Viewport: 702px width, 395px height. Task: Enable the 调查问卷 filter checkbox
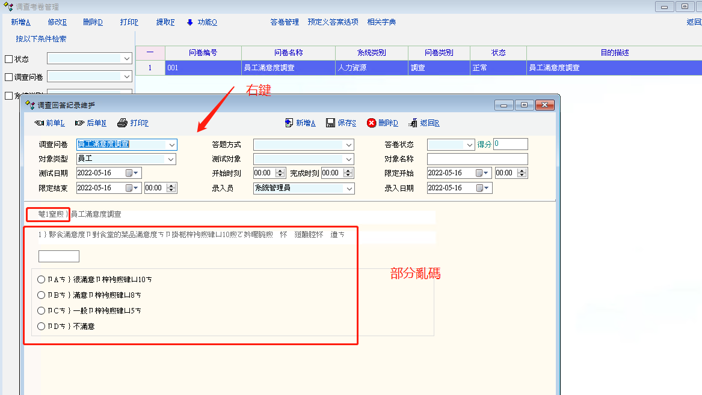pos(8,77)
